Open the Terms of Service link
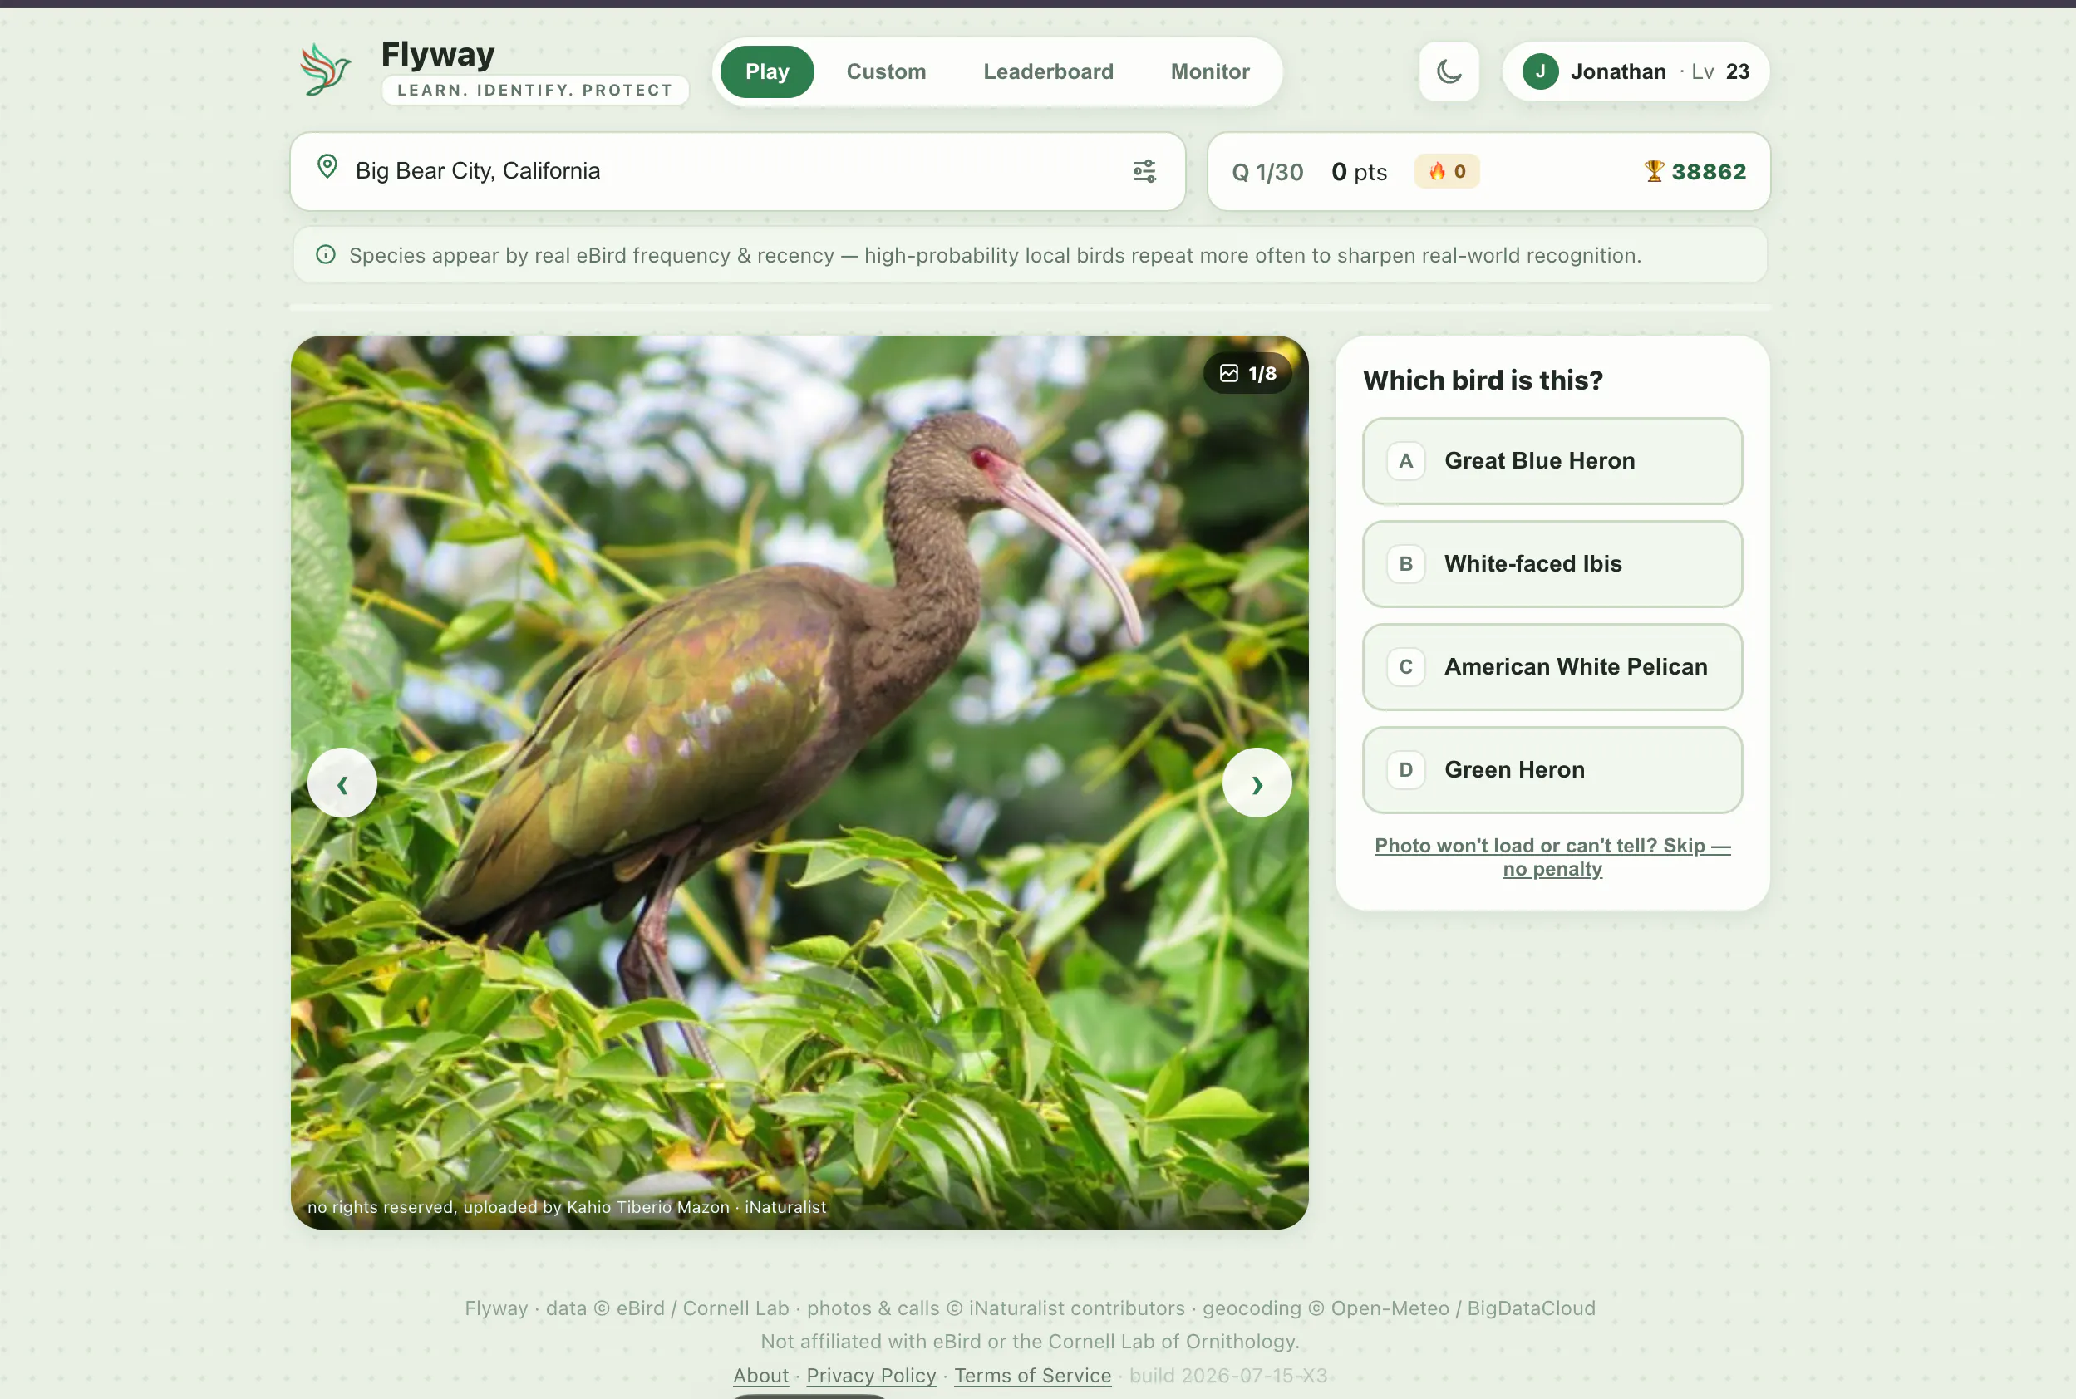 (x=1033, y=1375)
